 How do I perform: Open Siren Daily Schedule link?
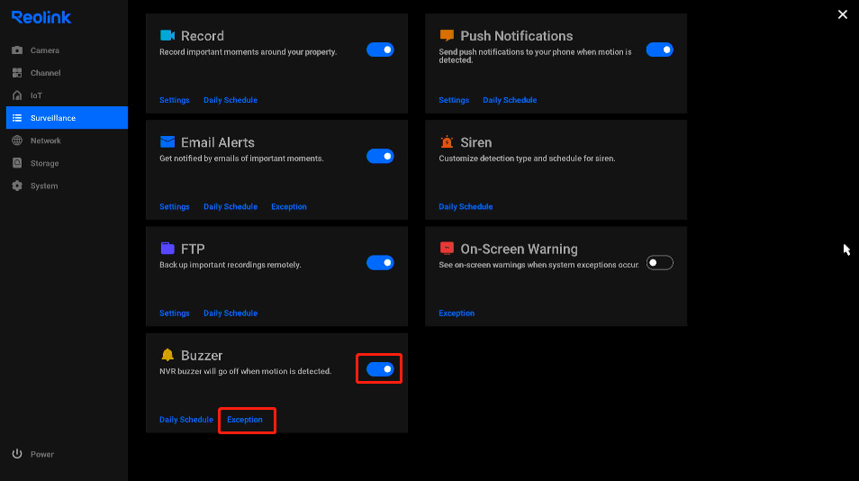click(x=466, y=206)
